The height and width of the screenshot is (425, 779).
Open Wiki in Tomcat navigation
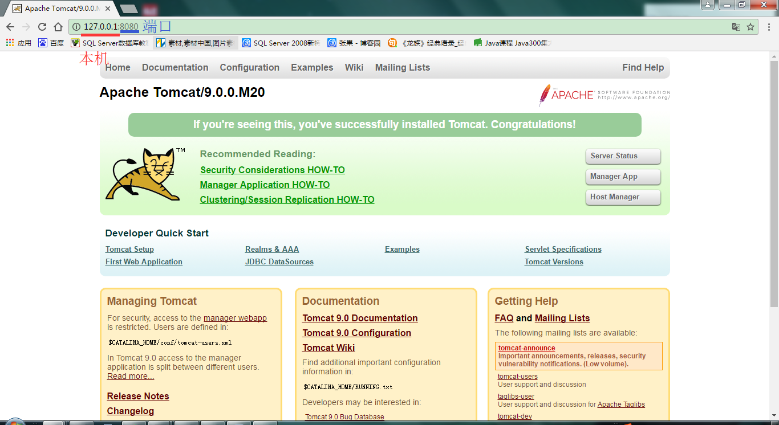(x=354, y=67)
